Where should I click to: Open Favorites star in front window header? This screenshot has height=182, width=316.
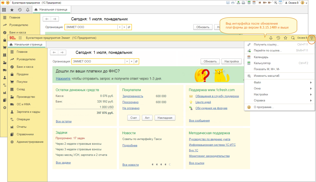(x=285, y=38)
